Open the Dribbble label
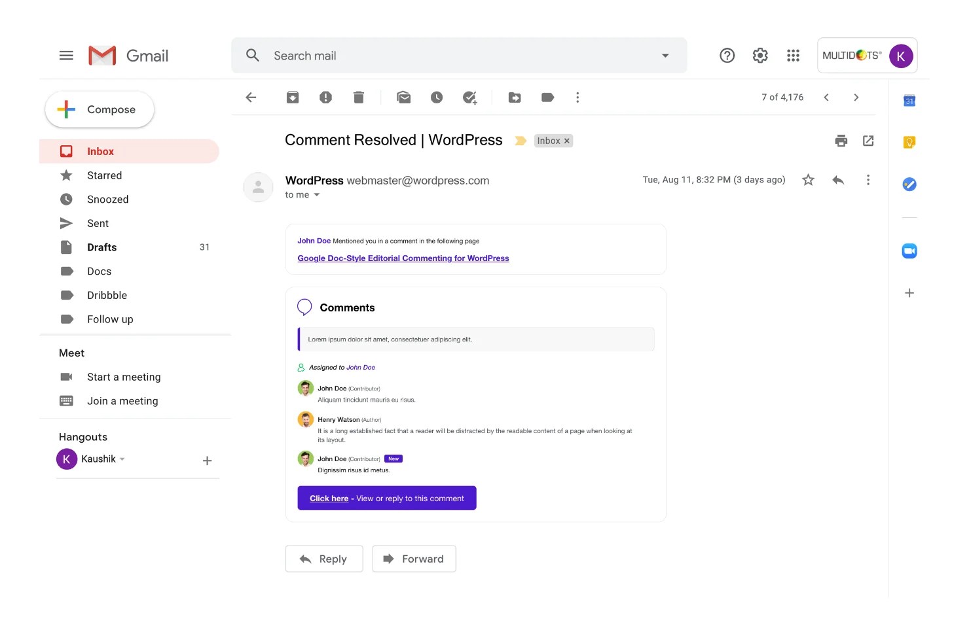969x628 pixels. pyautogui.click(x=129, y=296)
